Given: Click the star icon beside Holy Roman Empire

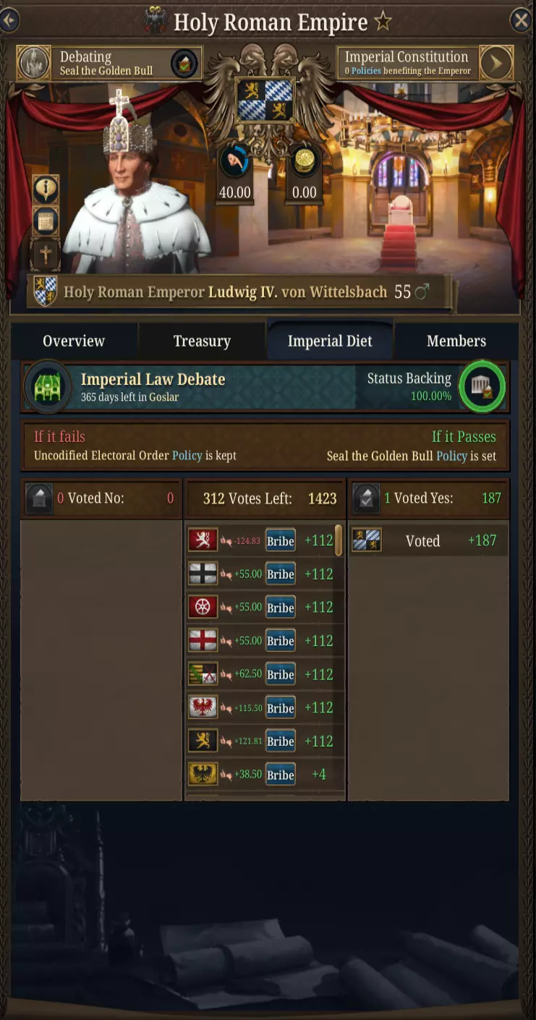Looking at the screenshot, I should [x=383, y=22].
